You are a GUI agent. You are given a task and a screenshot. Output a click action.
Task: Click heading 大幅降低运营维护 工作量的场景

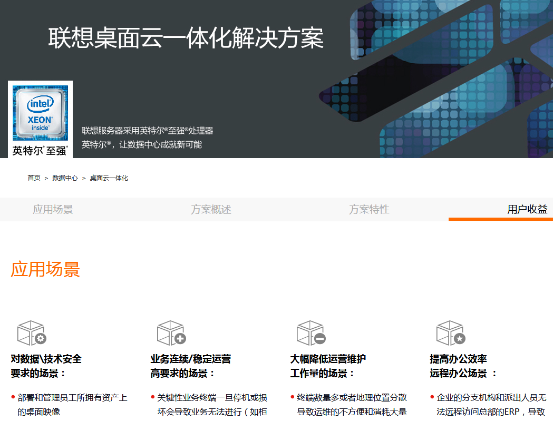328,366
